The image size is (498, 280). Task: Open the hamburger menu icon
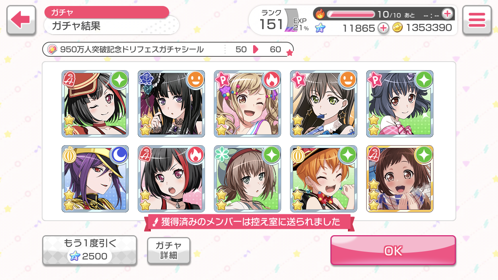point(477,20)
